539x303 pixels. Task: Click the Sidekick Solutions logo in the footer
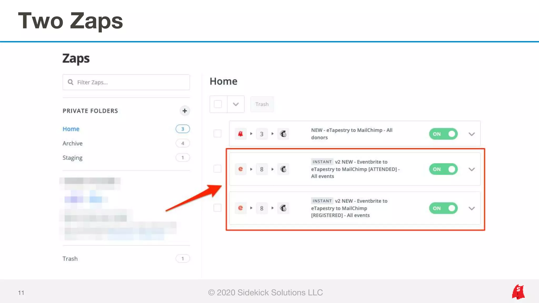(x=518, y=292)
